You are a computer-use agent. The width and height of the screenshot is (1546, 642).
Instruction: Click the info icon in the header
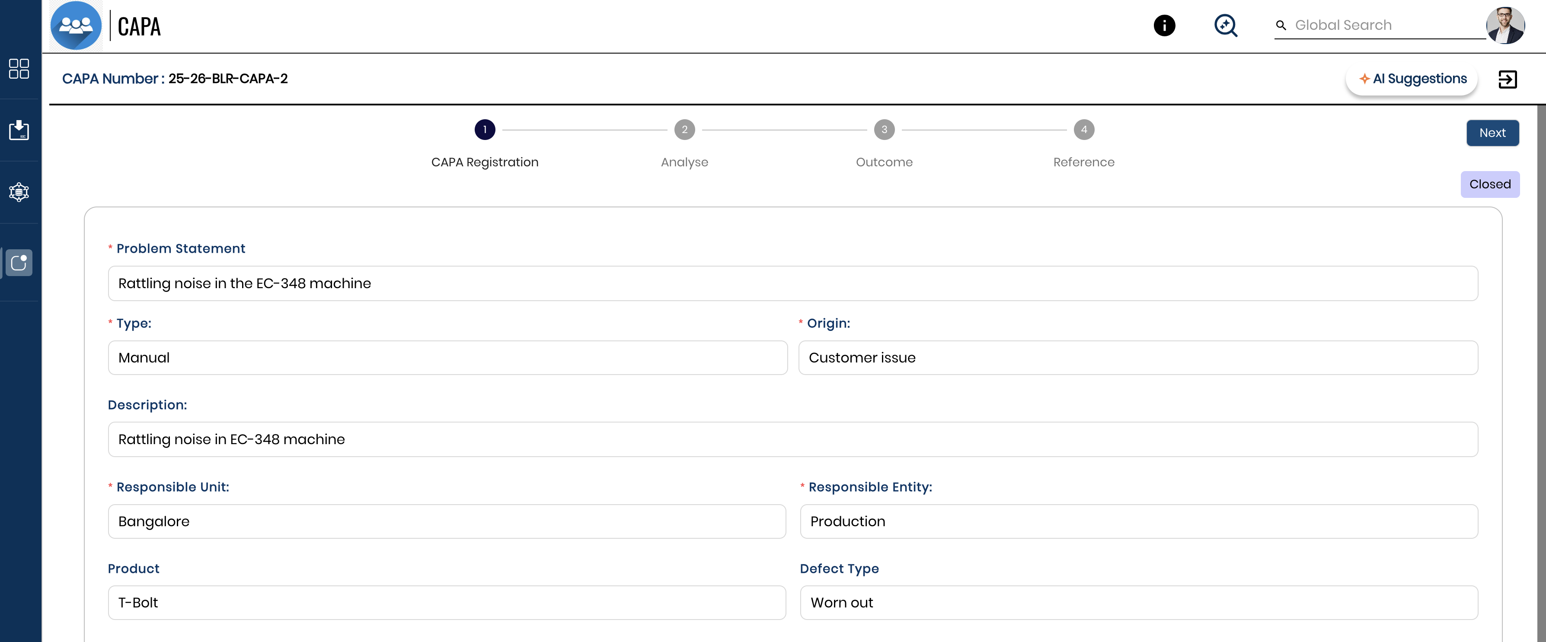(1164, 25)
